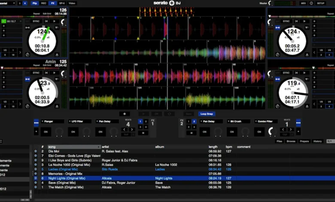Play the 119.4 BPM deck

305,73
